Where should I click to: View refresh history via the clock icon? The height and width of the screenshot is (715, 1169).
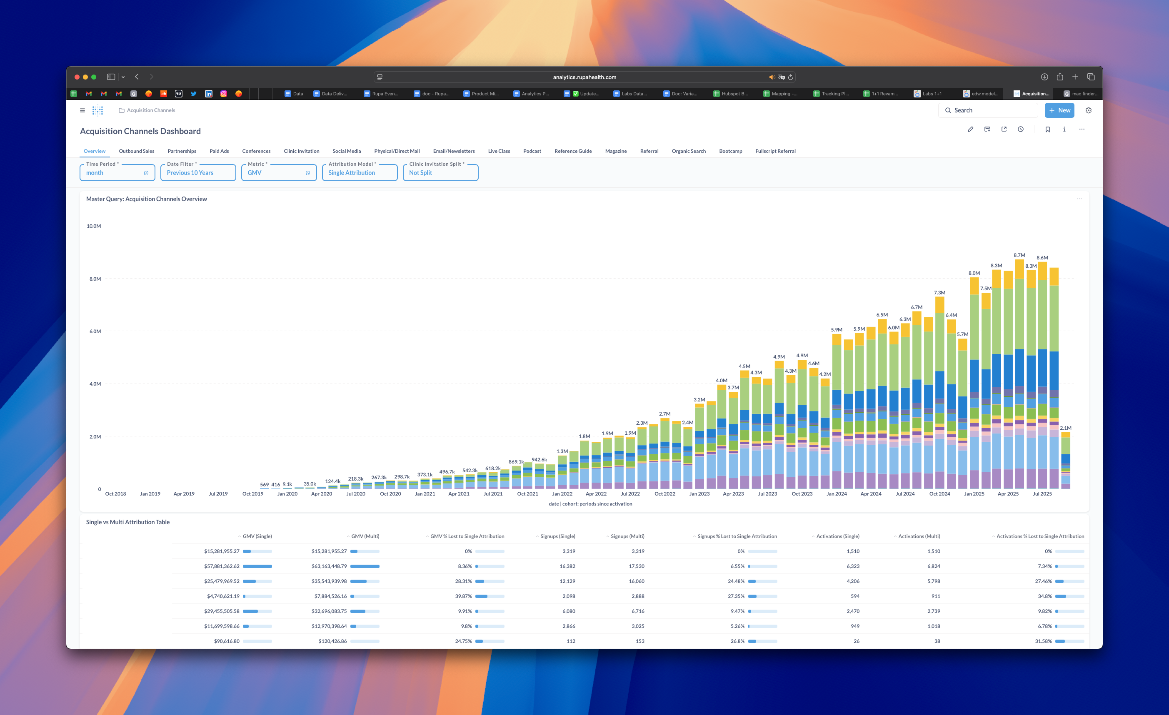click(1021, 129)
